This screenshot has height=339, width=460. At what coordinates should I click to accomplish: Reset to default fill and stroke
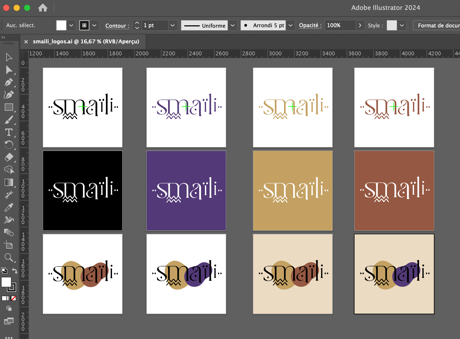(4, 271)
